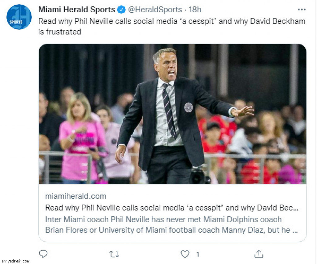View the like count number
This screenshot has height=264, width=317.
tap(198, 254)
